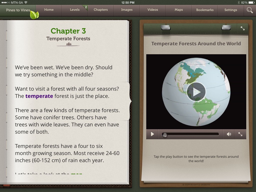Open the Videos tab
The height and width of the screenshot is (192, 256).
click(x=153, y=10)
